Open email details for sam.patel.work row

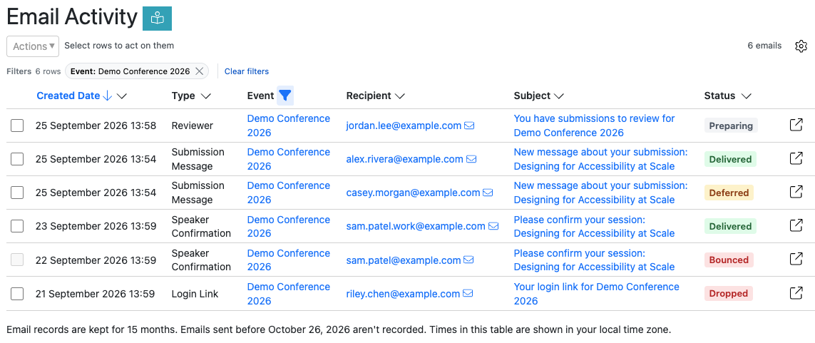[x=796, y=226]
